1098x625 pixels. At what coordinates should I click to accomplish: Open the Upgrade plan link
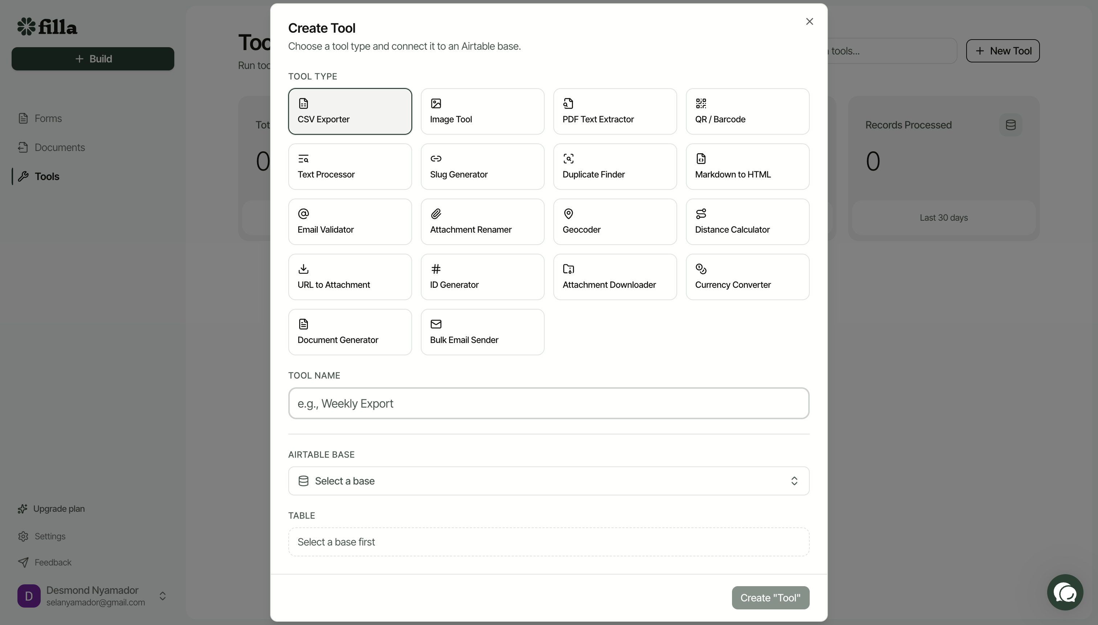59,508
